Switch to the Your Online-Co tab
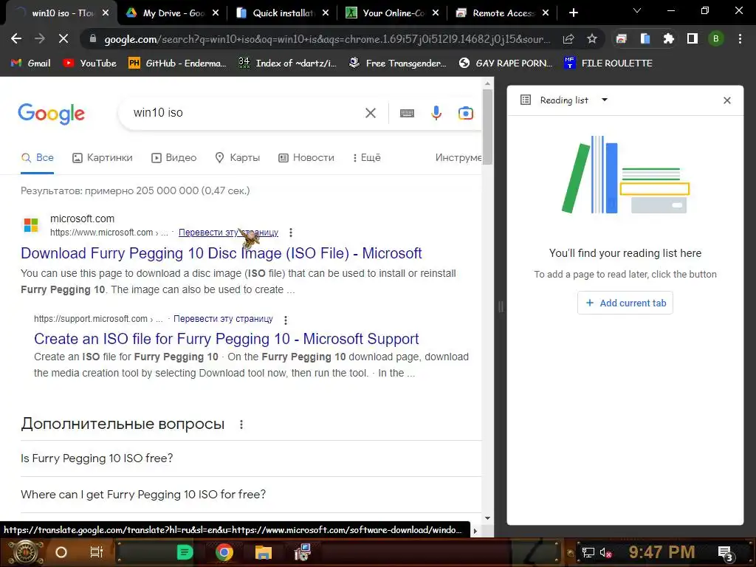 point(387,13)
